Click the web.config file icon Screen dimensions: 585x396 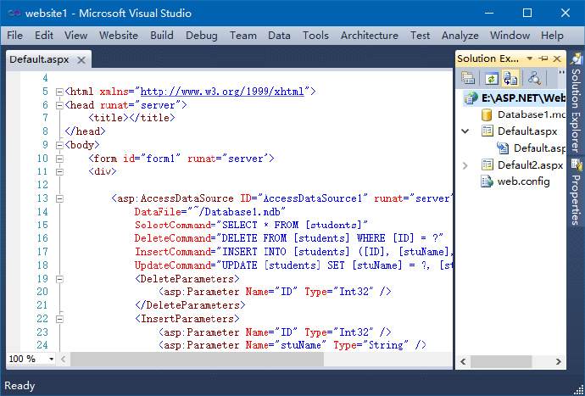point(487,181)
